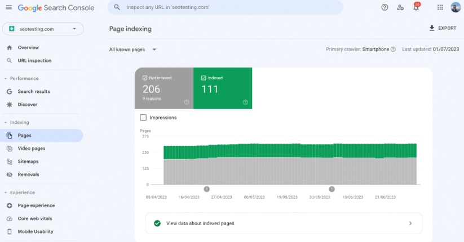Open URL inspection
The height and width of the screenshot is (242, 464).
click(x=34, y=61)
